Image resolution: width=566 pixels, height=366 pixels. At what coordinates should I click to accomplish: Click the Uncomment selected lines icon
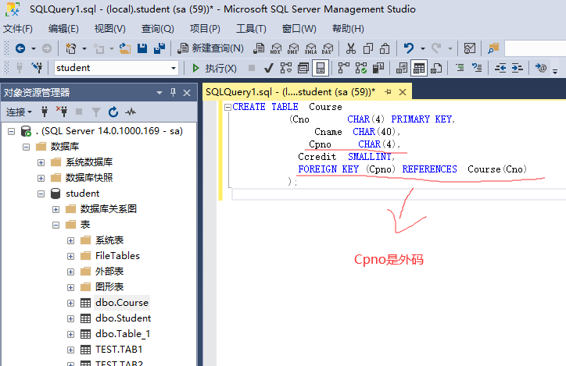(477, 67)
